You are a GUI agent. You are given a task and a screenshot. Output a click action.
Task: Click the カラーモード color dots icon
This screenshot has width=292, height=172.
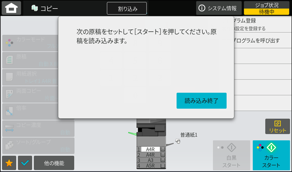coord(9,43)
